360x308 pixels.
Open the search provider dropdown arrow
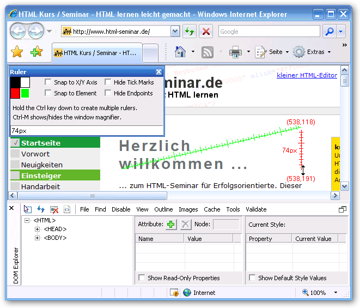pyautogui.click(x=341, y=31)
